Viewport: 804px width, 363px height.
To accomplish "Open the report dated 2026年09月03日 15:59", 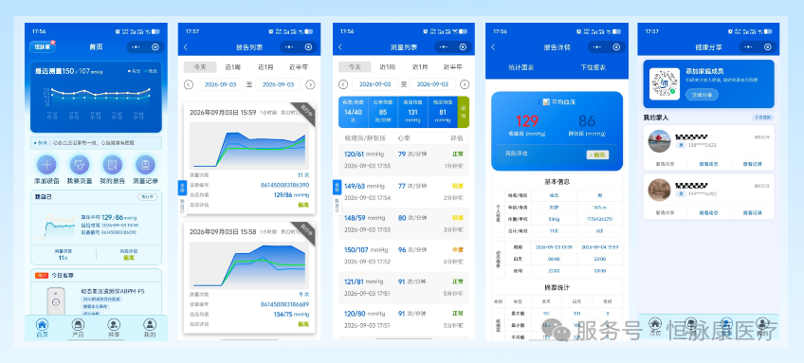I will pos(249,158).
